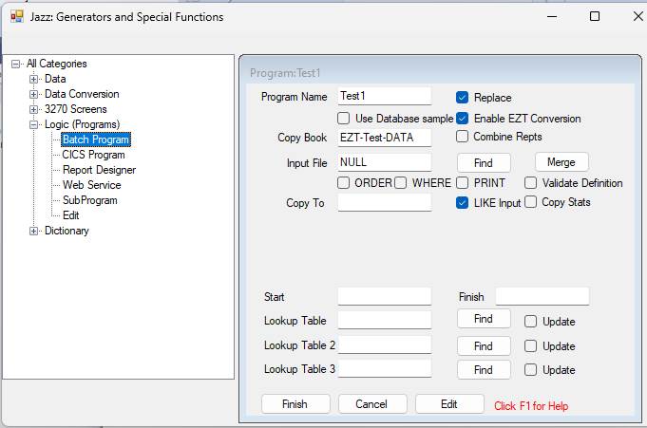Check the PRINT checkbox
The height and width of the screenshot is (428, 647).
(x=462, y=182)
